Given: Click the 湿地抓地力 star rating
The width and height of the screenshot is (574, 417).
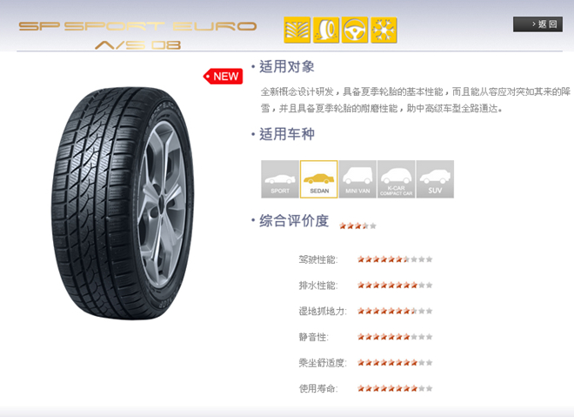Looking at the screenshot, I should click(x=395, y=311).
